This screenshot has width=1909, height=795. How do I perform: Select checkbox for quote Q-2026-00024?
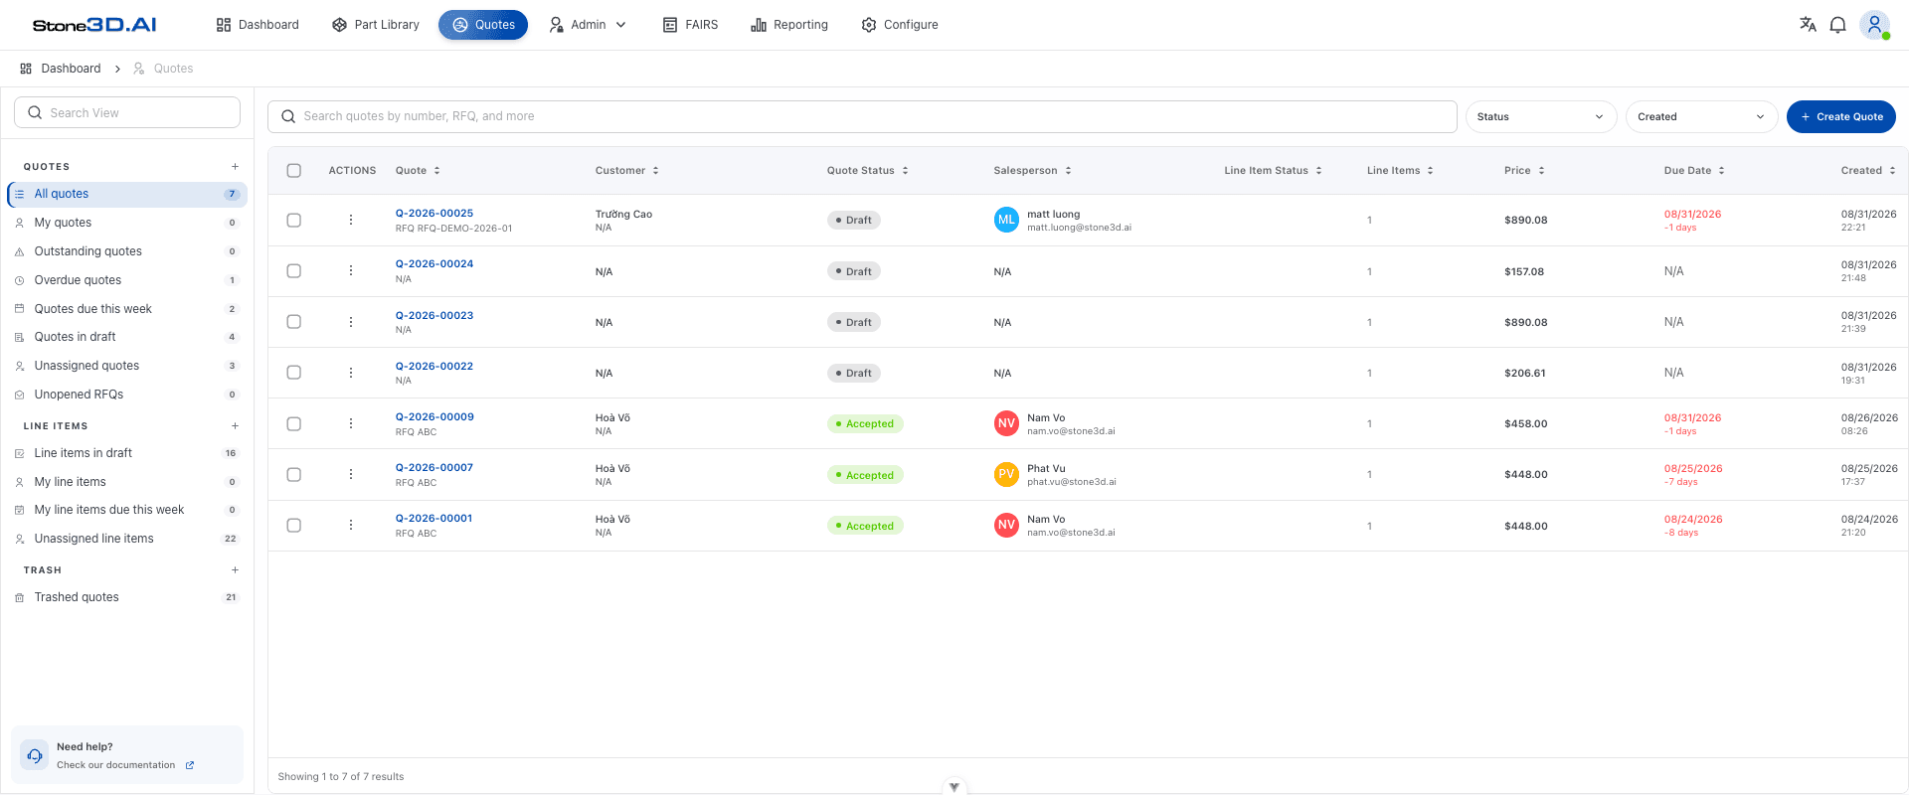[x=294, y=270]
